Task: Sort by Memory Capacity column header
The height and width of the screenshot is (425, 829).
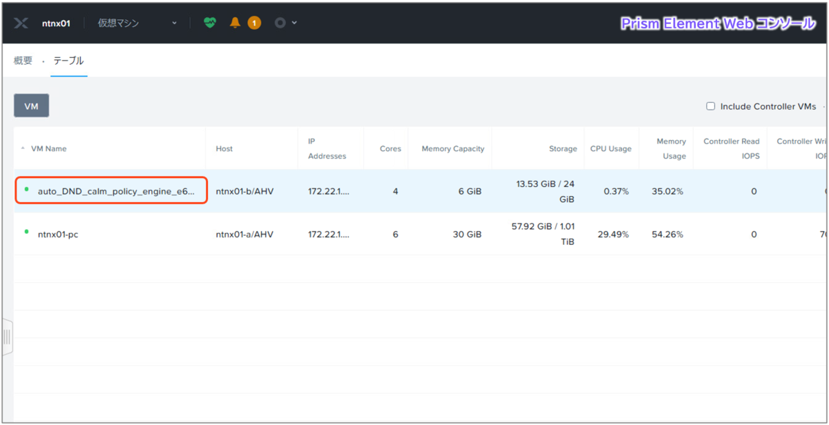Action: pyautogui.click(x=452, y=148)
